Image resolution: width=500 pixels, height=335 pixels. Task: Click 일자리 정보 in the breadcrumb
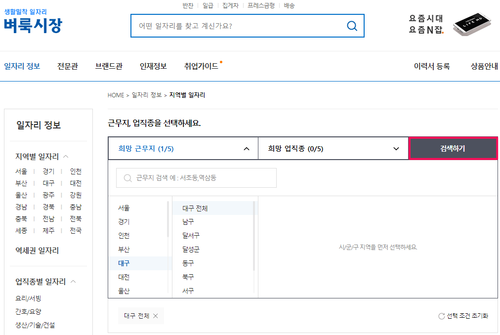pyautogui.click(x=147, y=95)
